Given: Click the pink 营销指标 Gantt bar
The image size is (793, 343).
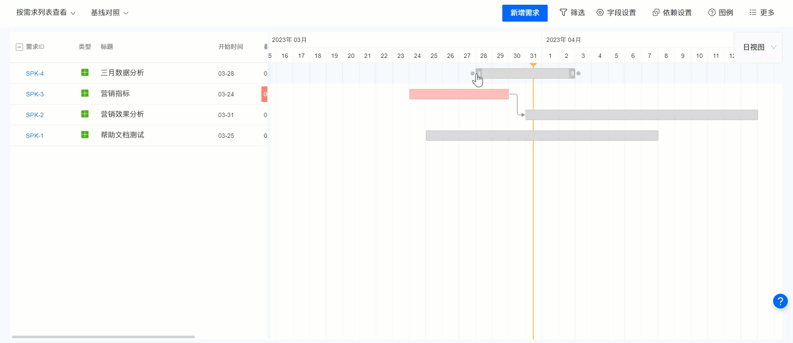Looking at the screenshot, I should [x=459, y=94].
